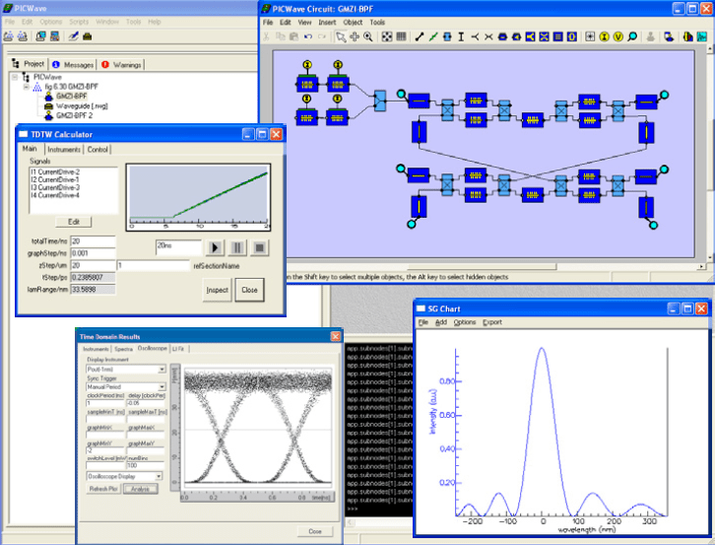Switch to the Instruments tab in TDTW Calculator

click(x=63, y=149)
